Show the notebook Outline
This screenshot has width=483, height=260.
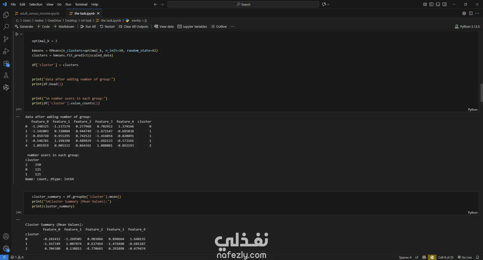point(219,26)
